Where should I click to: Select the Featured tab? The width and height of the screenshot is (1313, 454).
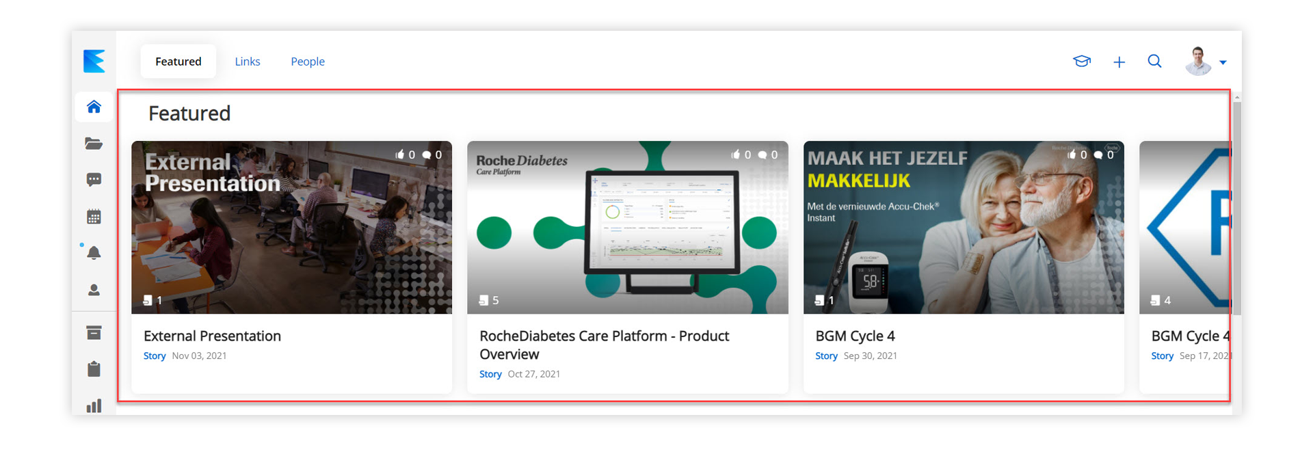pos(178,62)
